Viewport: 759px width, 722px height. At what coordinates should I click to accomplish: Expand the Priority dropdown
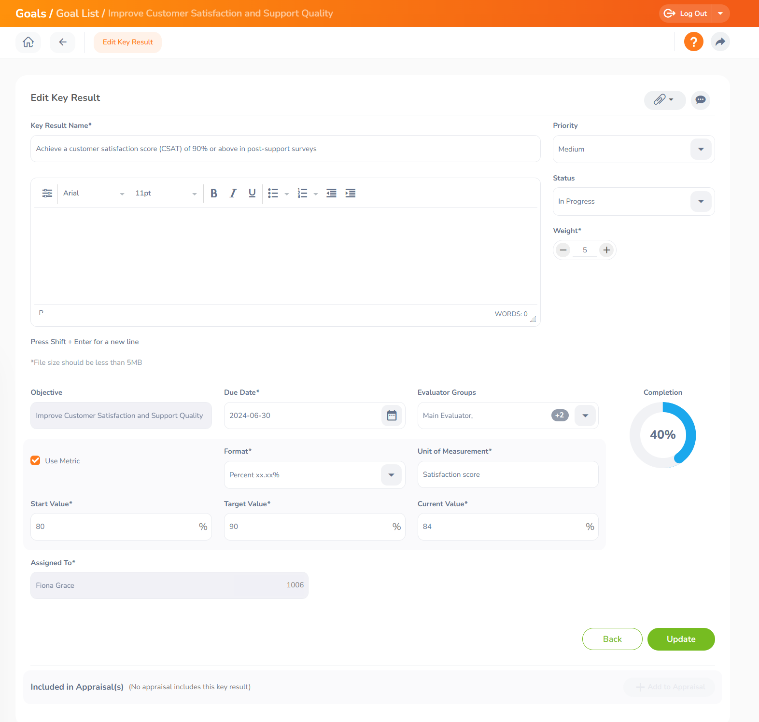coord(701,149)
